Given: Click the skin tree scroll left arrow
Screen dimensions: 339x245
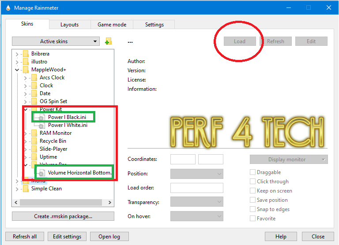Looking at the screenshot, I should click(x=16, y=202).
